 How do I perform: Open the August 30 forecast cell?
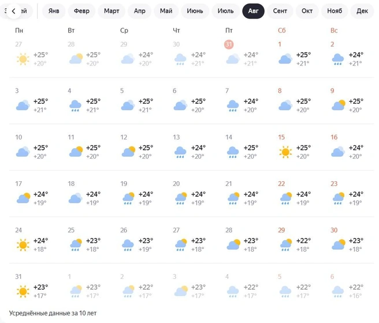tap(351, 240)
